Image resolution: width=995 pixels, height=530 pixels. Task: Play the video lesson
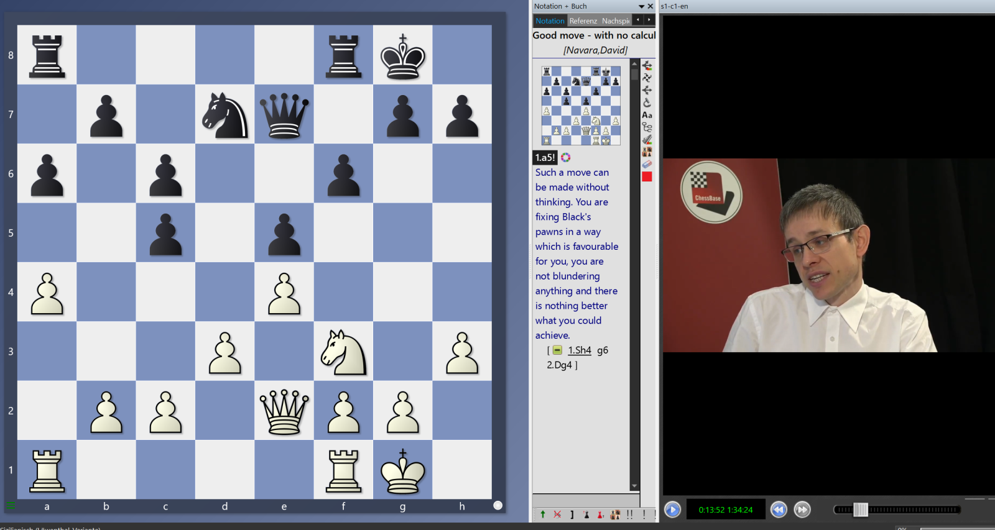(x=672, y=510)
